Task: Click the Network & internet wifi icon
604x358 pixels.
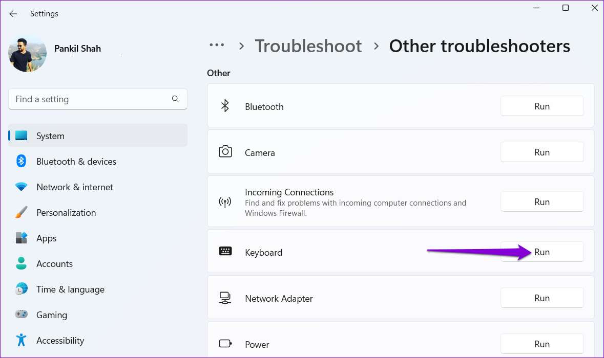Action: (x=21, y=187)
